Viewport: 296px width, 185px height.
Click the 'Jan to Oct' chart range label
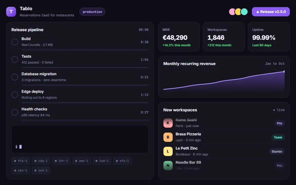(x=275, y=64)
